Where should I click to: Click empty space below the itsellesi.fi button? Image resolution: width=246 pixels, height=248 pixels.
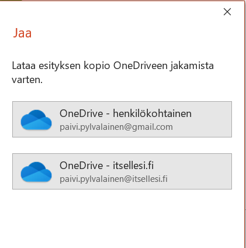pyautogui.click(x=122, y=216)
